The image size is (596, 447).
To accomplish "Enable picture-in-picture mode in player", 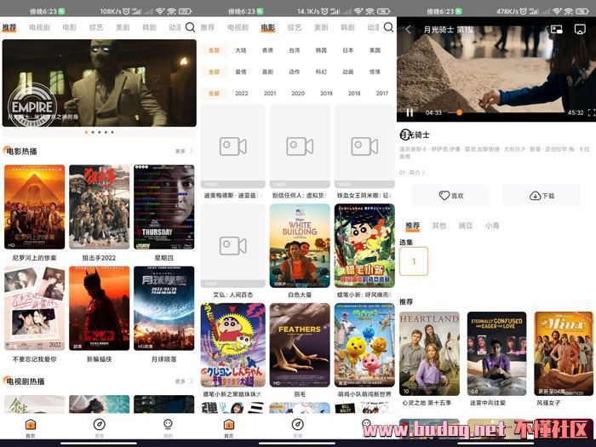I will [x=557, y=30].
